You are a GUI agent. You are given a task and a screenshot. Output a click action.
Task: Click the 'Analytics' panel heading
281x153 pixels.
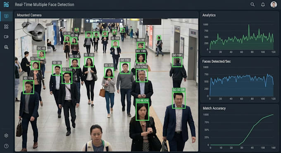point(209,15)
